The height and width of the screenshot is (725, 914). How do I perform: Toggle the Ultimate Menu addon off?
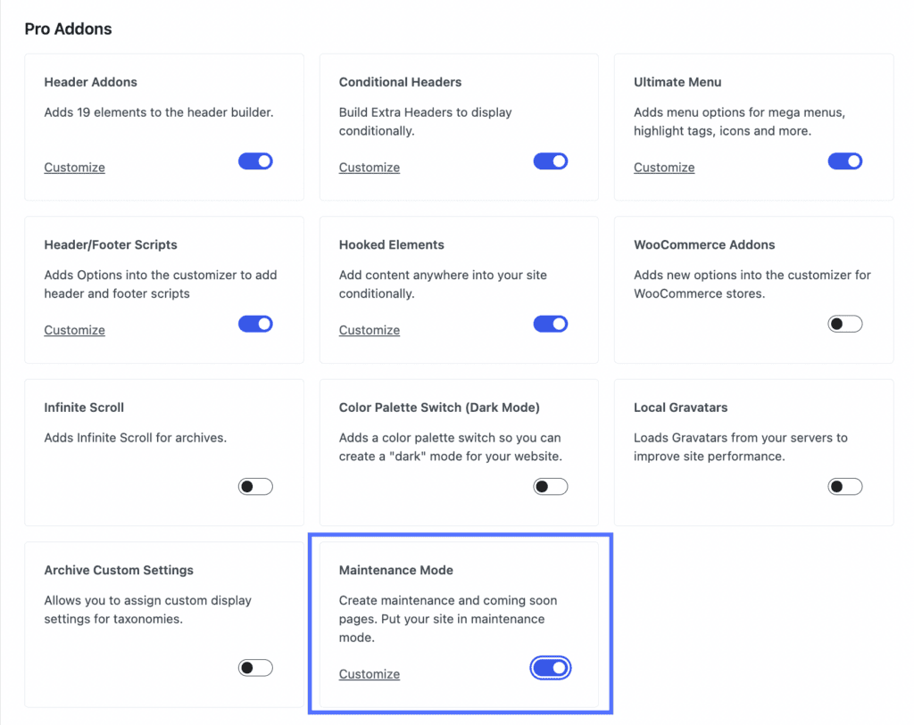(x=844, y=161)
